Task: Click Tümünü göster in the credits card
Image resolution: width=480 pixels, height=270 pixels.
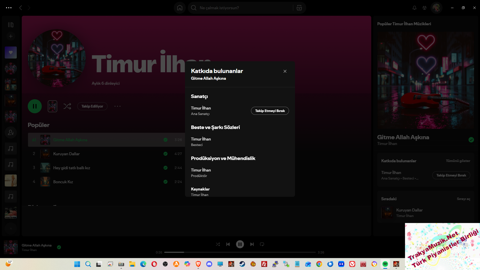Action: point(458,161)
